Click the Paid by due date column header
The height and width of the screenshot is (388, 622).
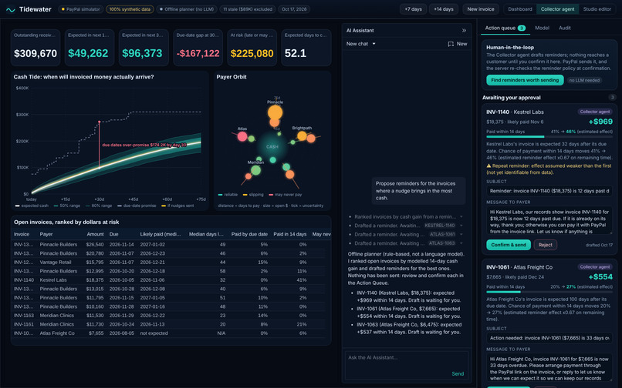tap(249, 234)
